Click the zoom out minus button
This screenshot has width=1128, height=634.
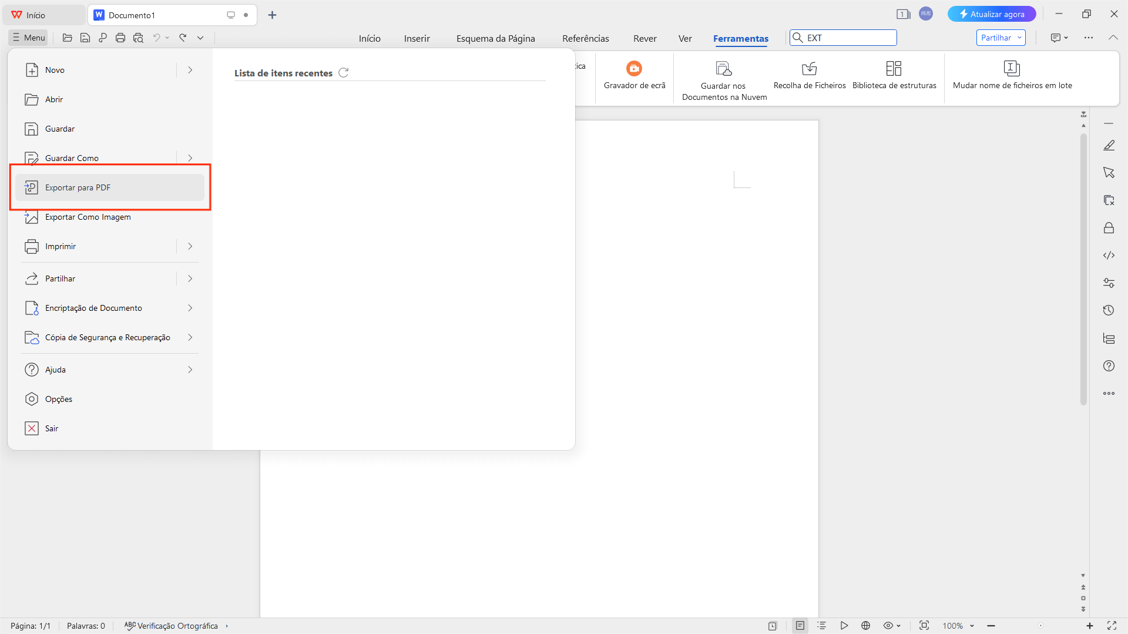[x=991, y=626]
